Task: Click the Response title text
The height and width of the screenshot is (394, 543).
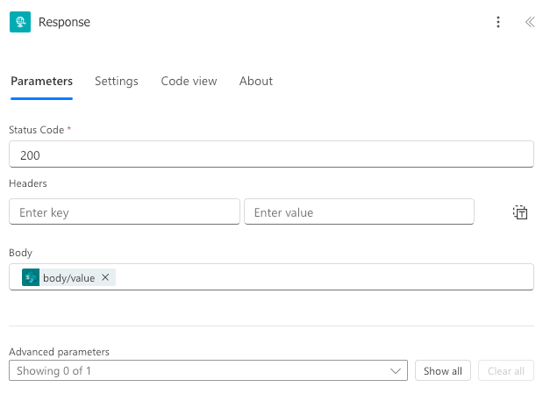Action: pos(64,22)
